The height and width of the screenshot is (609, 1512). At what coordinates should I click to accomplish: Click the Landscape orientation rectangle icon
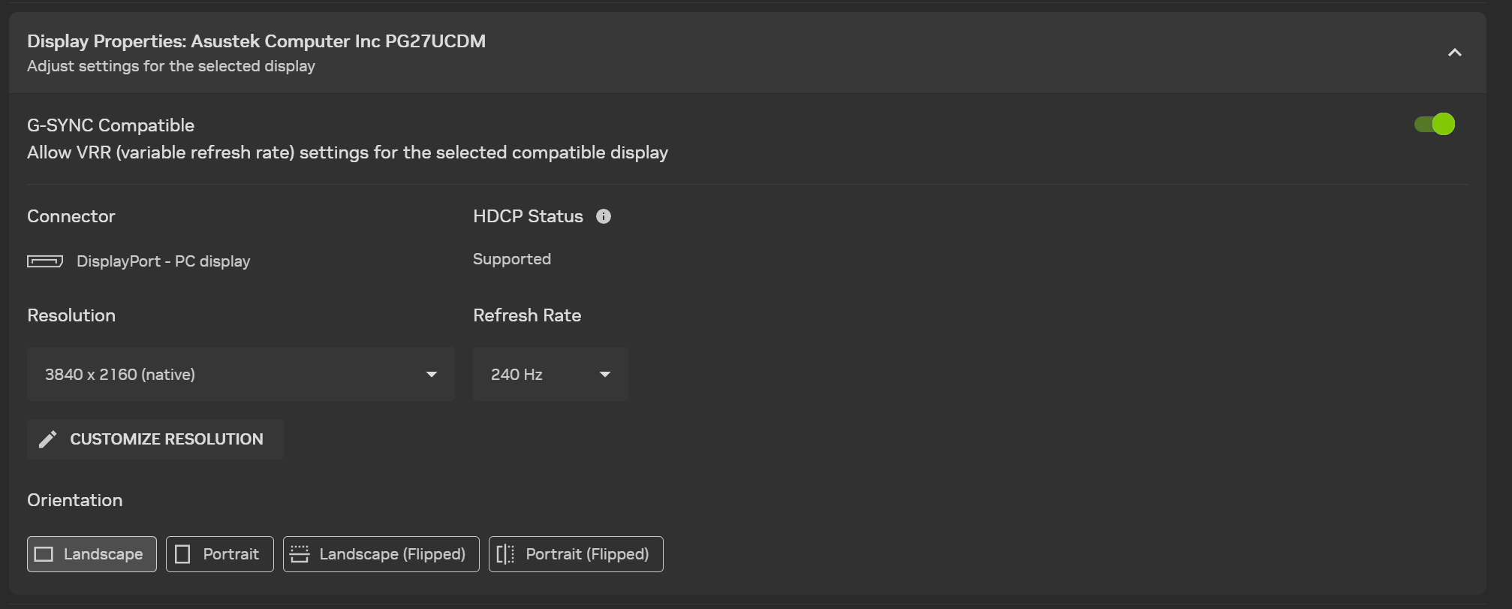coord(44,554)
